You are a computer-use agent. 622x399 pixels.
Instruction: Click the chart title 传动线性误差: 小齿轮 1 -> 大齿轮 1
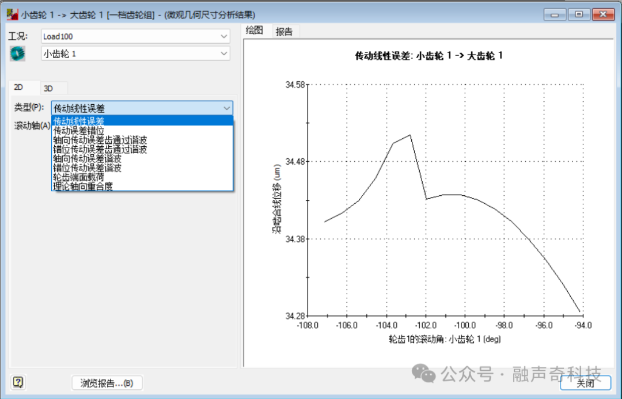(x=429, y=55)
